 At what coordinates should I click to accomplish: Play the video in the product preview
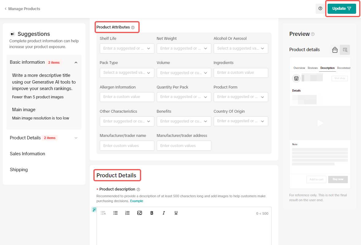[320, 123]
